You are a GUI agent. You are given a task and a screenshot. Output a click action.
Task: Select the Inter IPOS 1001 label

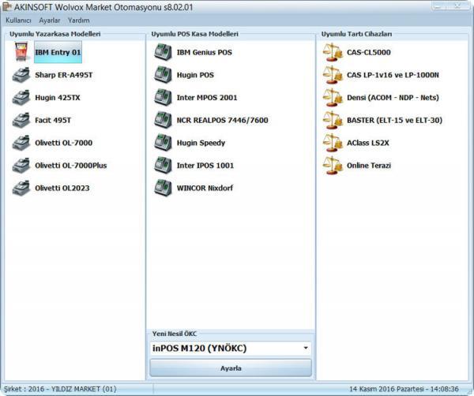pos(205,166)
